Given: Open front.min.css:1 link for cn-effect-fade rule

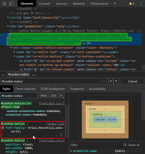Looking at the screenshot, I should pos(52,103).
